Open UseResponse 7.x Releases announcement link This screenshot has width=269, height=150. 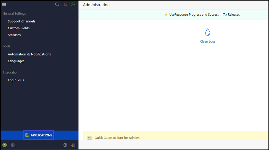point(204,14)
